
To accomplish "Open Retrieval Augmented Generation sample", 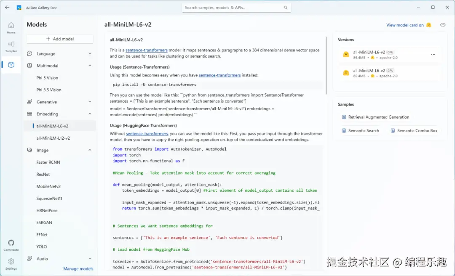I will click(375, 117).
